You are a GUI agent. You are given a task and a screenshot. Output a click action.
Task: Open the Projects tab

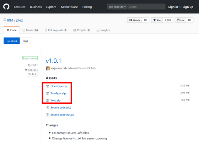pyautogui.click(x=82, y=30)
